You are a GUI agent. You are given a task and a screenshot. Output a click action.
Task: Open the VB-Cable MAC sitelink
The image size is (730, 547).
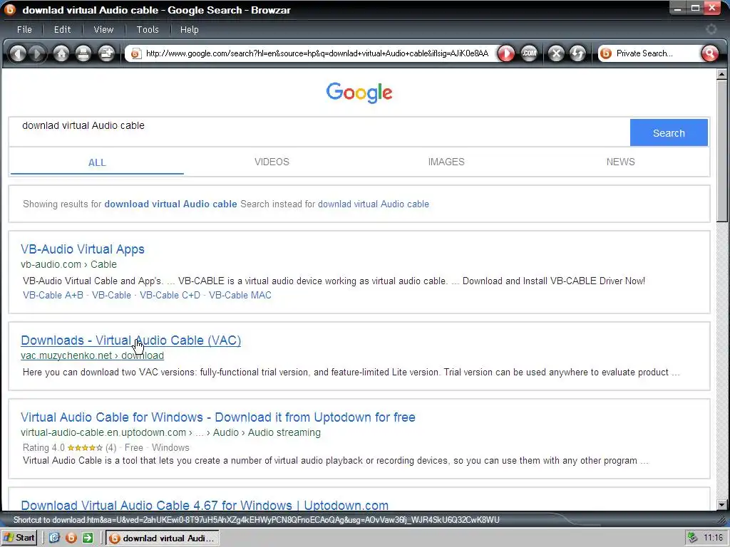coord(240,295)
